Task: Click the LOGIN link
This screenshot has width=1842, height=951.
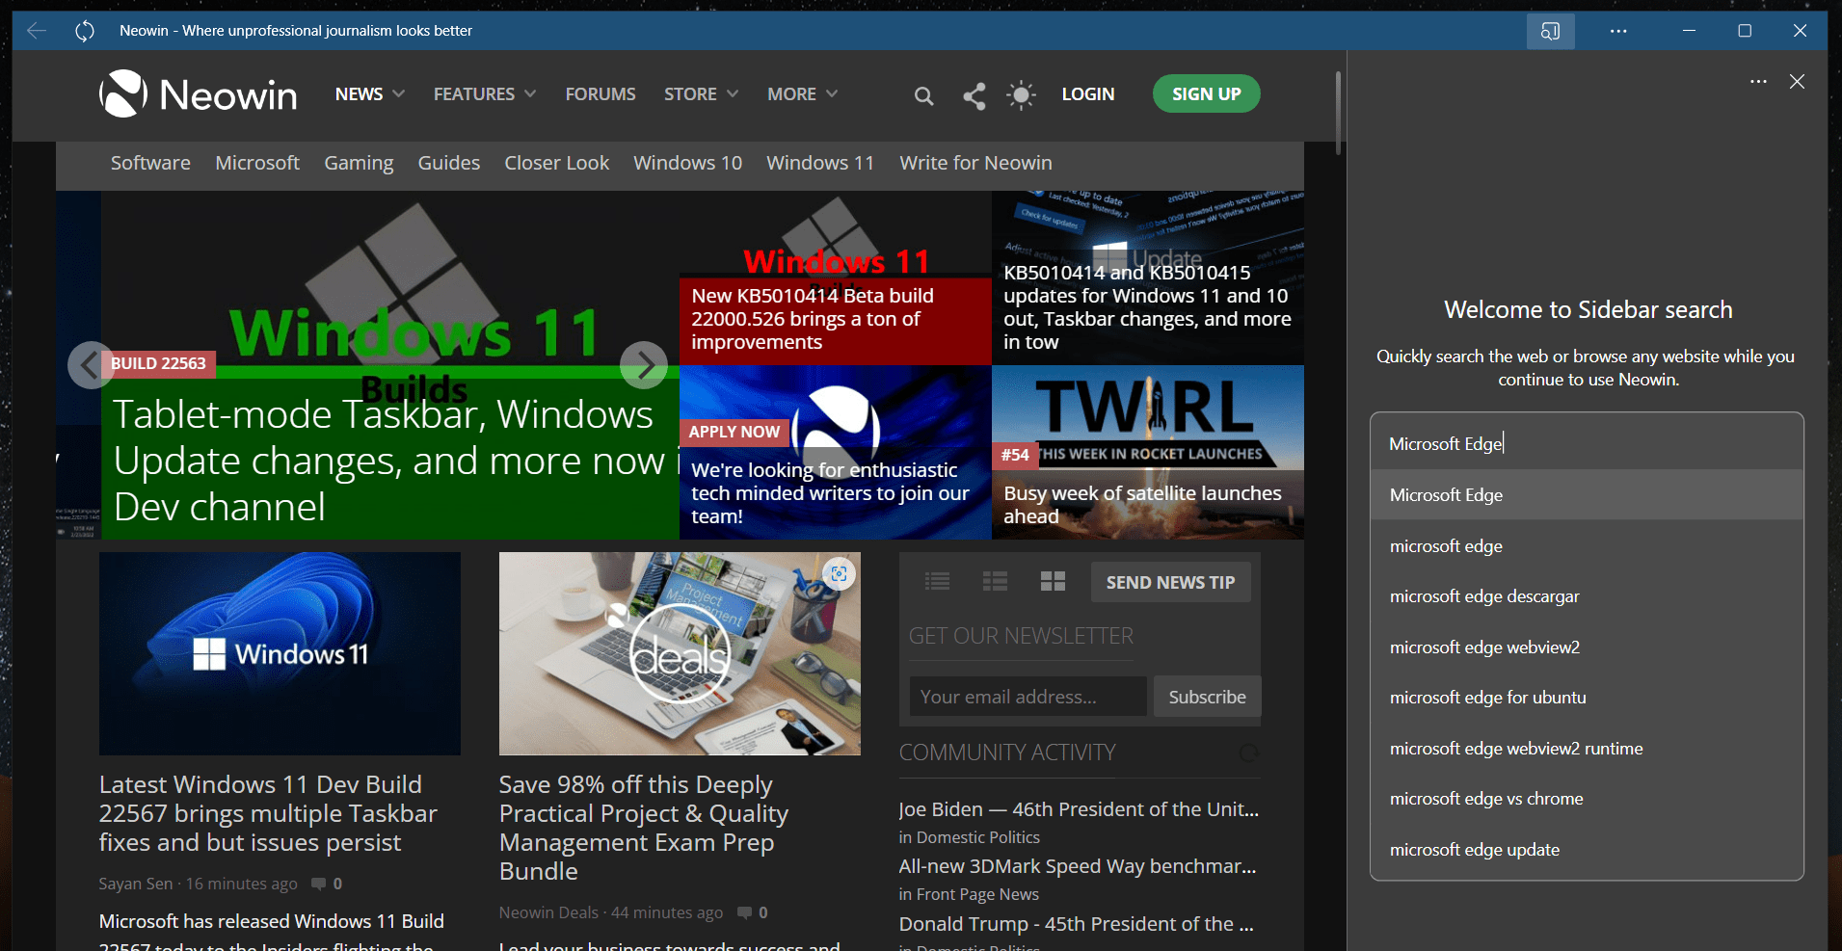Action: [x=1088, y=94]
